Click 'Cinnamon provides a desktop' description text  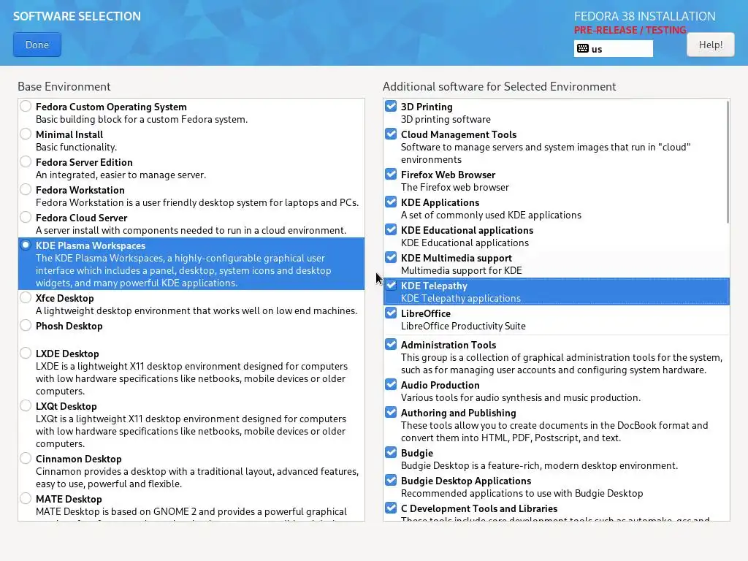[x=197, y=478]
